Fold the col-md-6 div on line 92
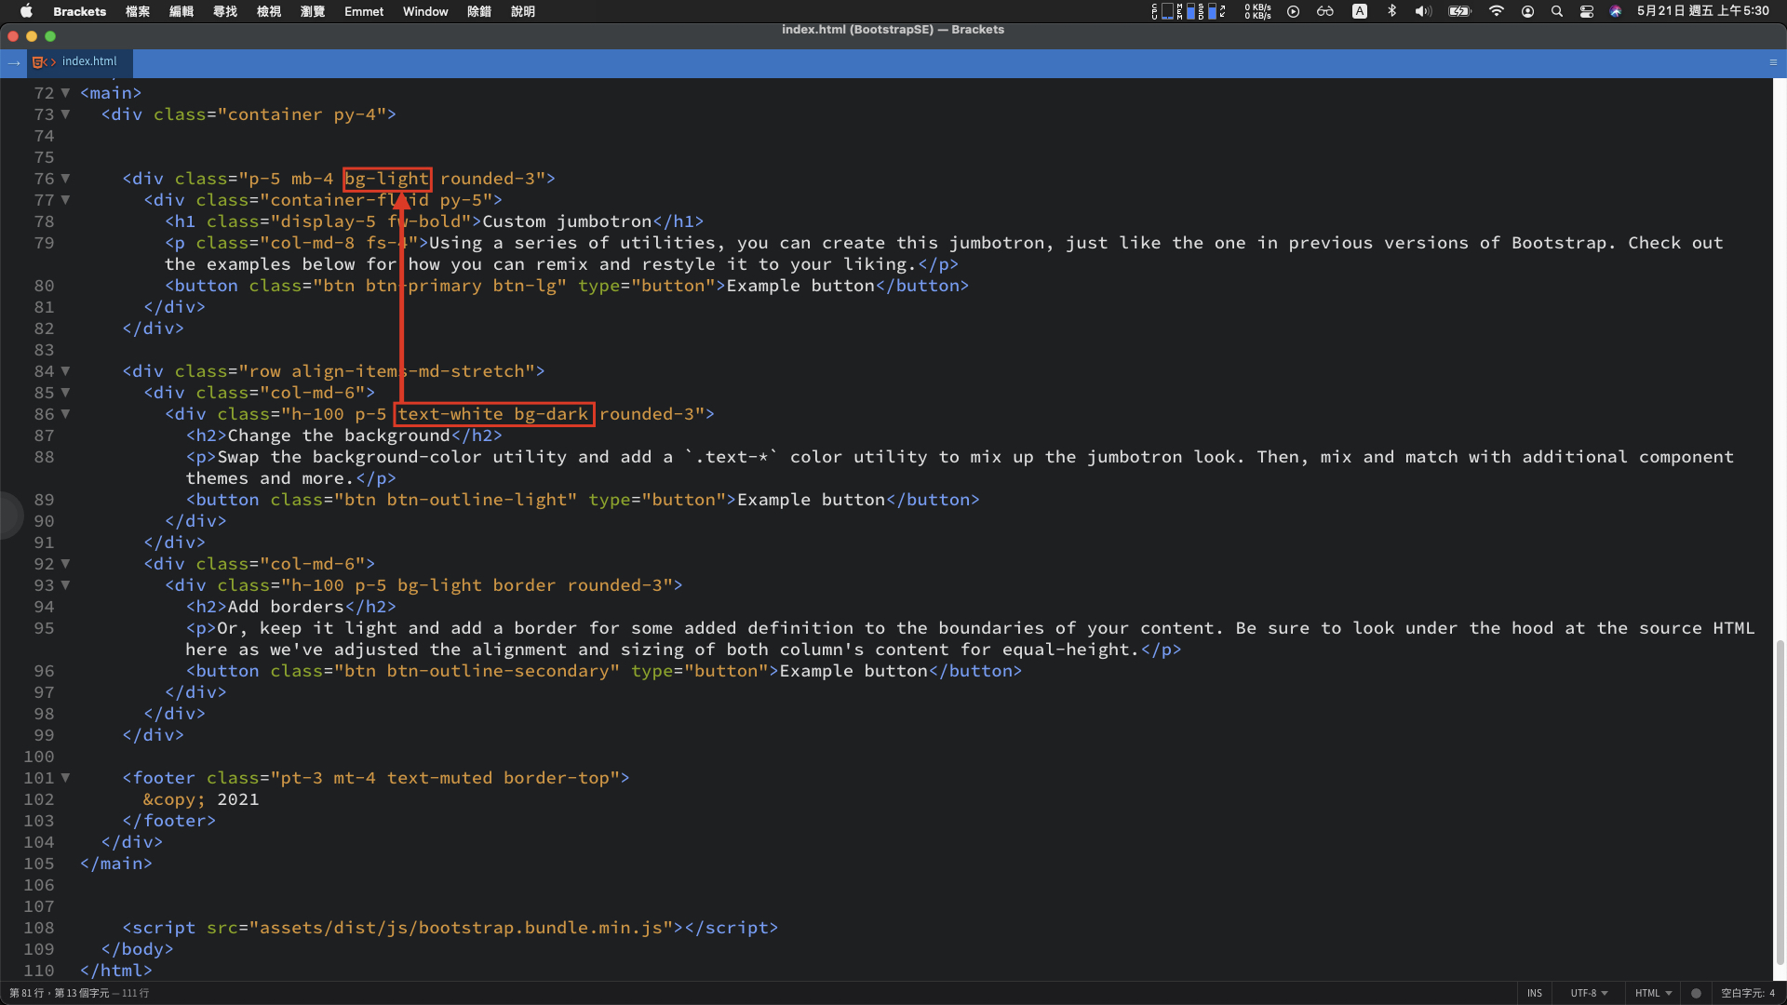The width and height of the screenshot is (1787, 1005). coord(65,564)
